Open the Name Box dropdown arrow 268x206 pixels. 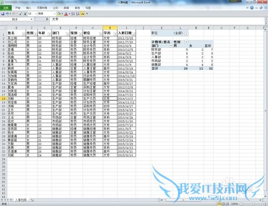[x=32, y=19]
